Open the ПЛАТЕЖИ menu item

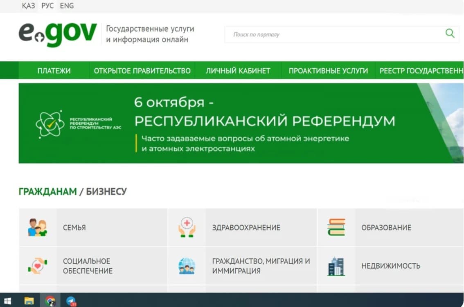(x=54, y=71)
